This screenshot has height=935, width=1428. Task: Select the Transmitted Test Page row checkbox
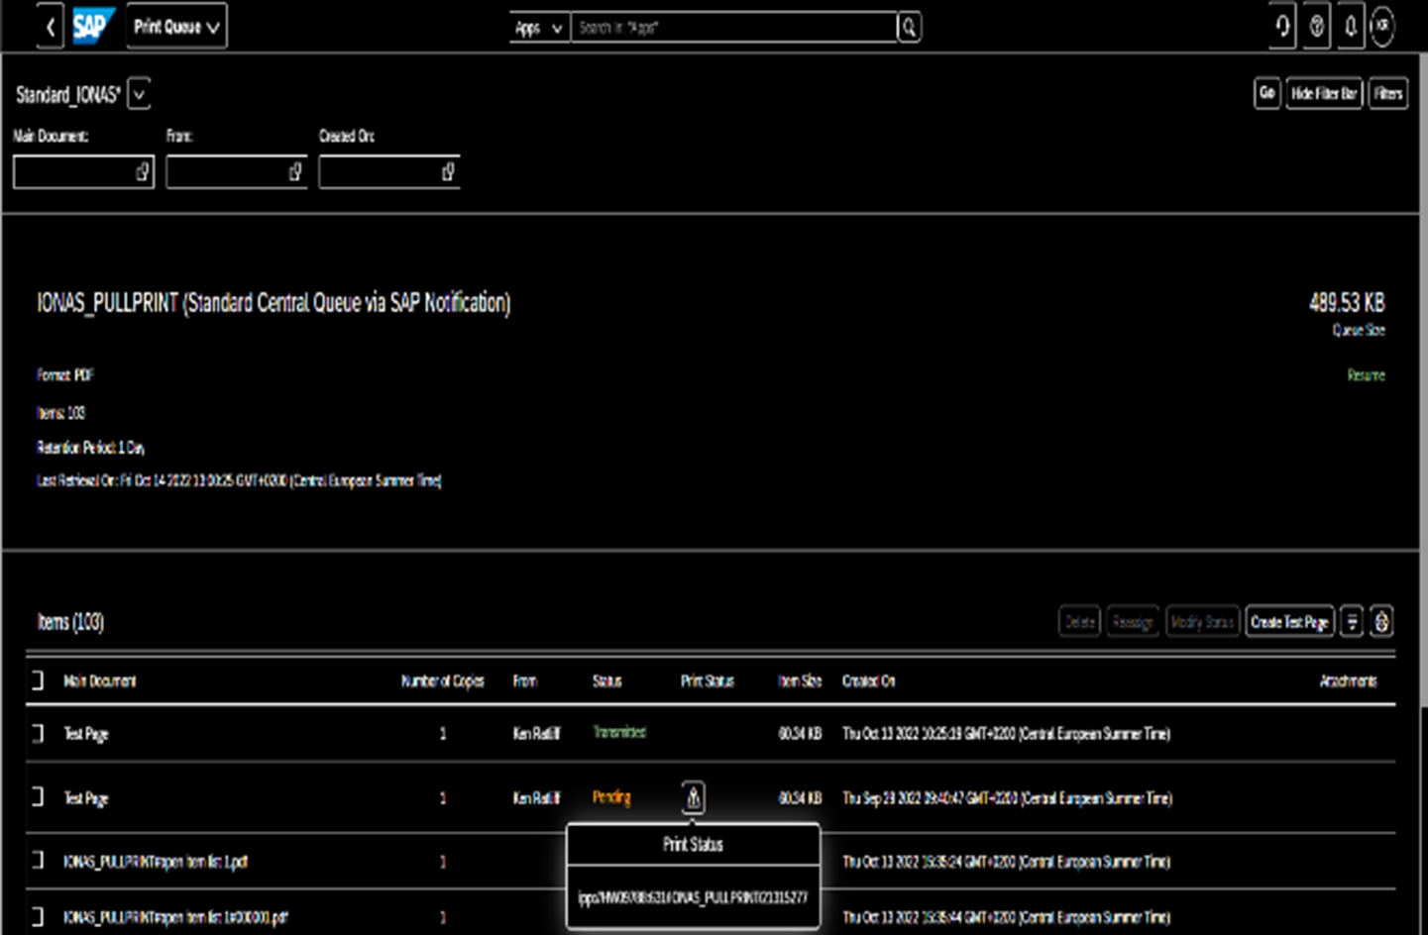coord(38,733)
